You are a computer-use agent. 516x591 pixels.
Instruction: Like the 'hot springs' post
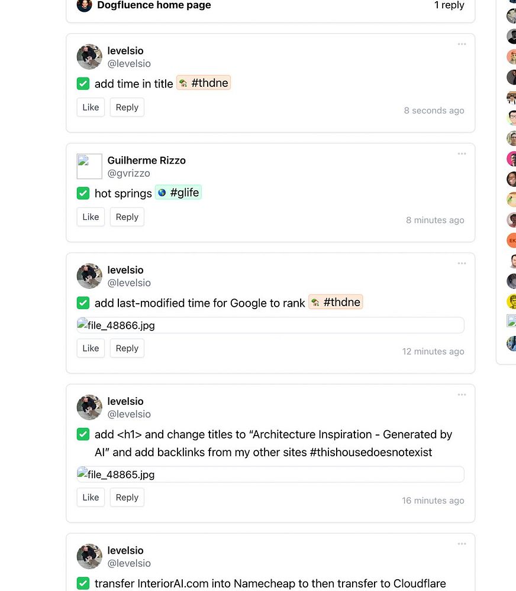tap(91, 217)
